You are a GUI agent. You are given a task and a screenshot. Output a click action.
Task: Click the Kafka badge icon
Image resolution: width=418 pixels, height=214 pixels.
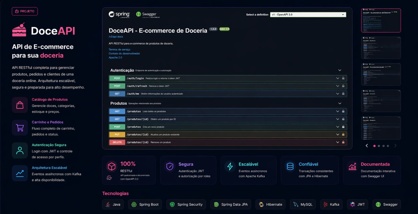tap(326, 205)
